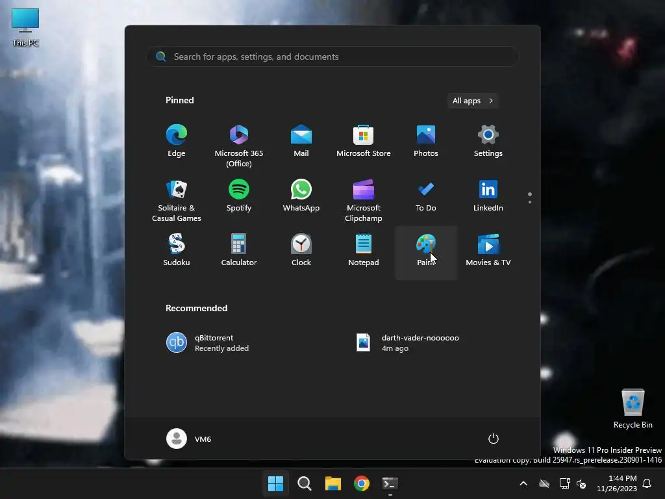Screen dimensions: 665x499
Task: Click the OneDrive tray icon
Action: tap(544, 483)
